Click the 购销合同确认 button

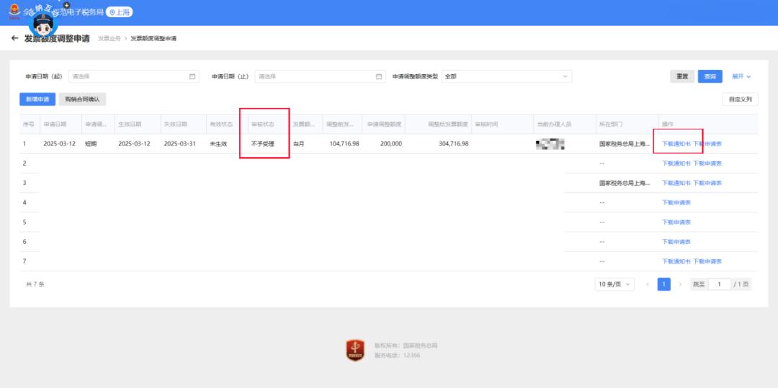[x=82, y=99]
